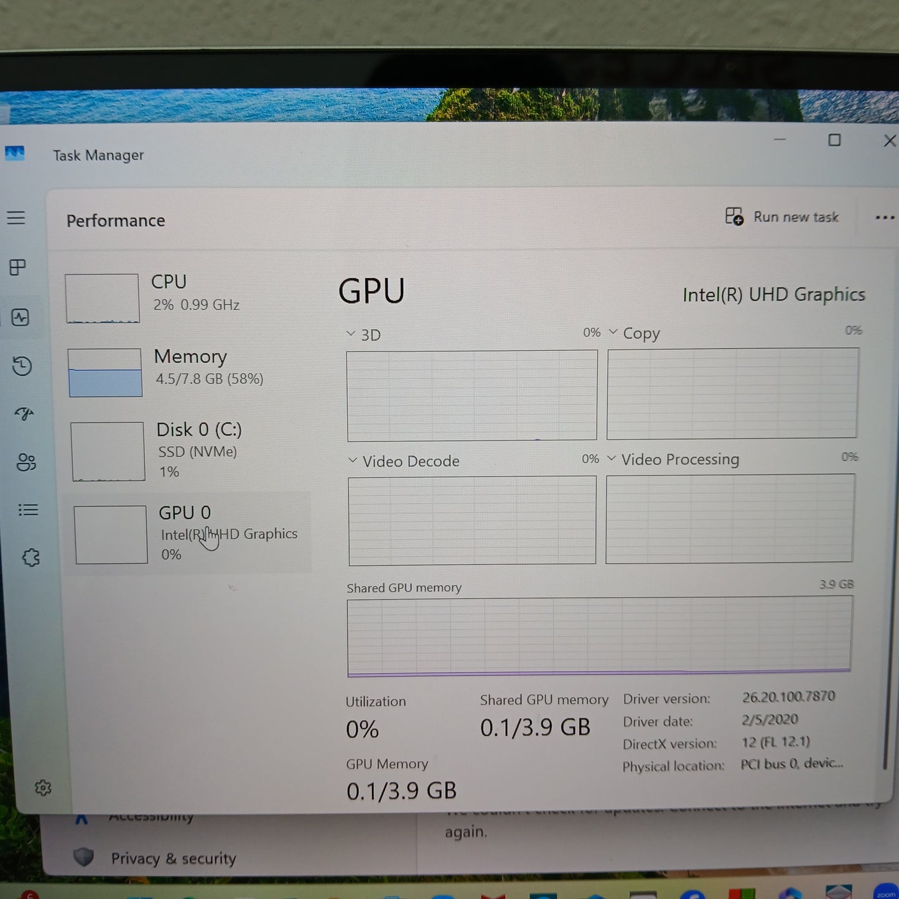899x899 pixels.
Task: Click the Shared GPU memory 0.1/3.9 GB value
Action: [x=535, y=727]
